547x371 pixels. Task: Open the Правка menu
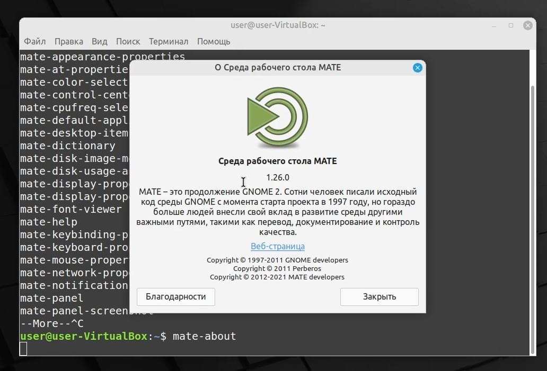point(69,41)
